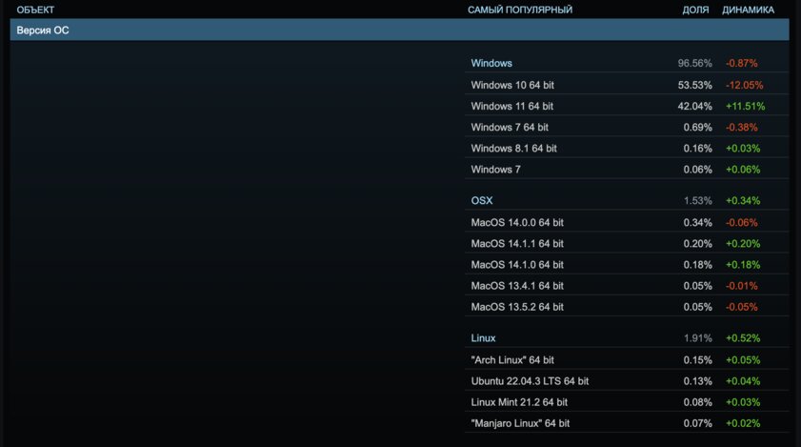801x447 pixels.
Task: Select the Ubuntu 22.04.3 LTS 64 bit row
Action: [627, 381]
